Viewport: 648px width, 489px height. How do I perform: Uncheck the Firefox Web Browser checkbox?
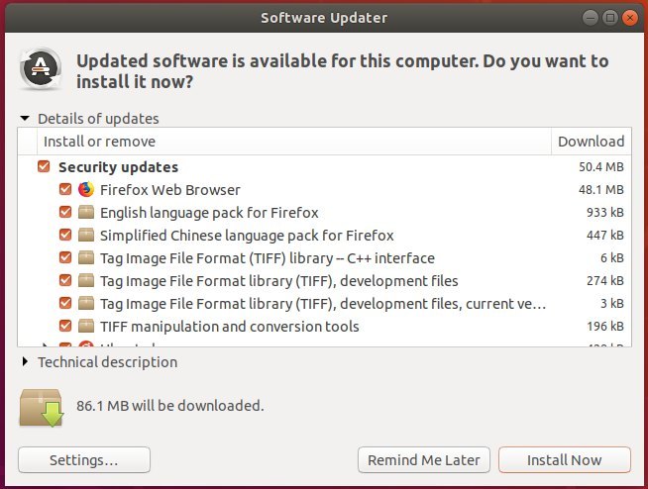point(65,189)
